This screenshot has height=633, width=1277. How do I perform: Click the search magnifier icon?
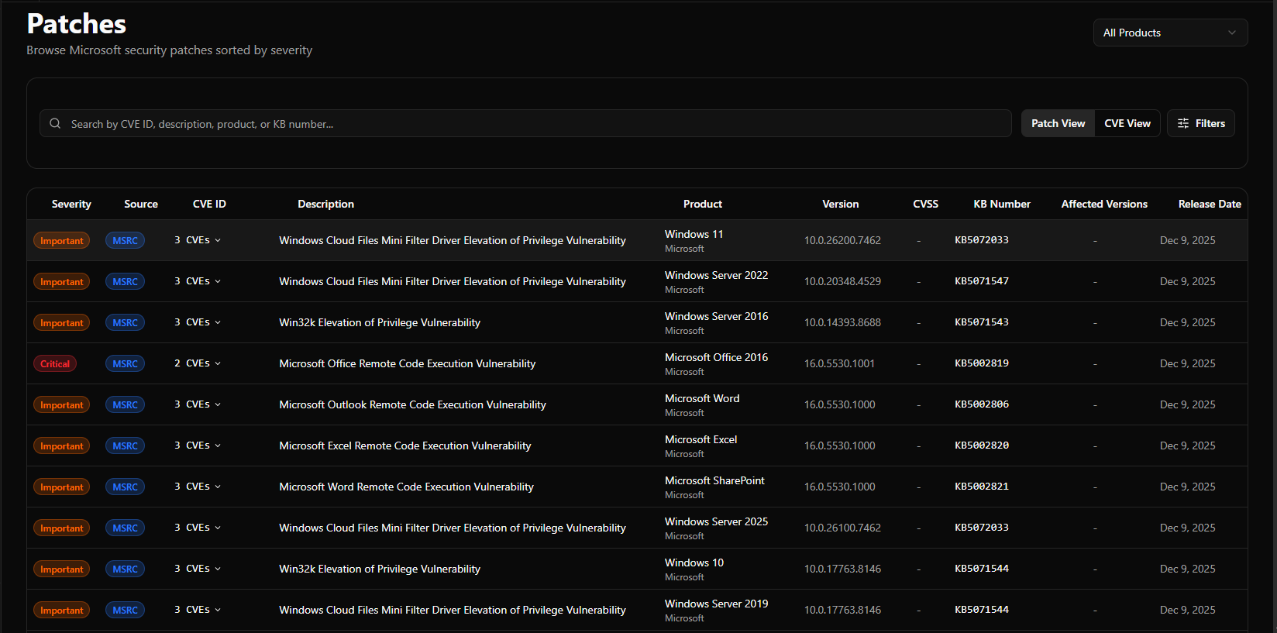click(55, 123)
